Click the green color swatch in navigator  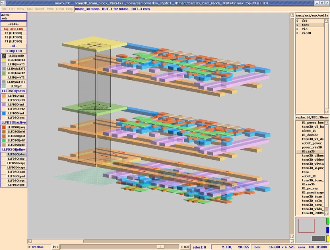[x=328, y=221]
